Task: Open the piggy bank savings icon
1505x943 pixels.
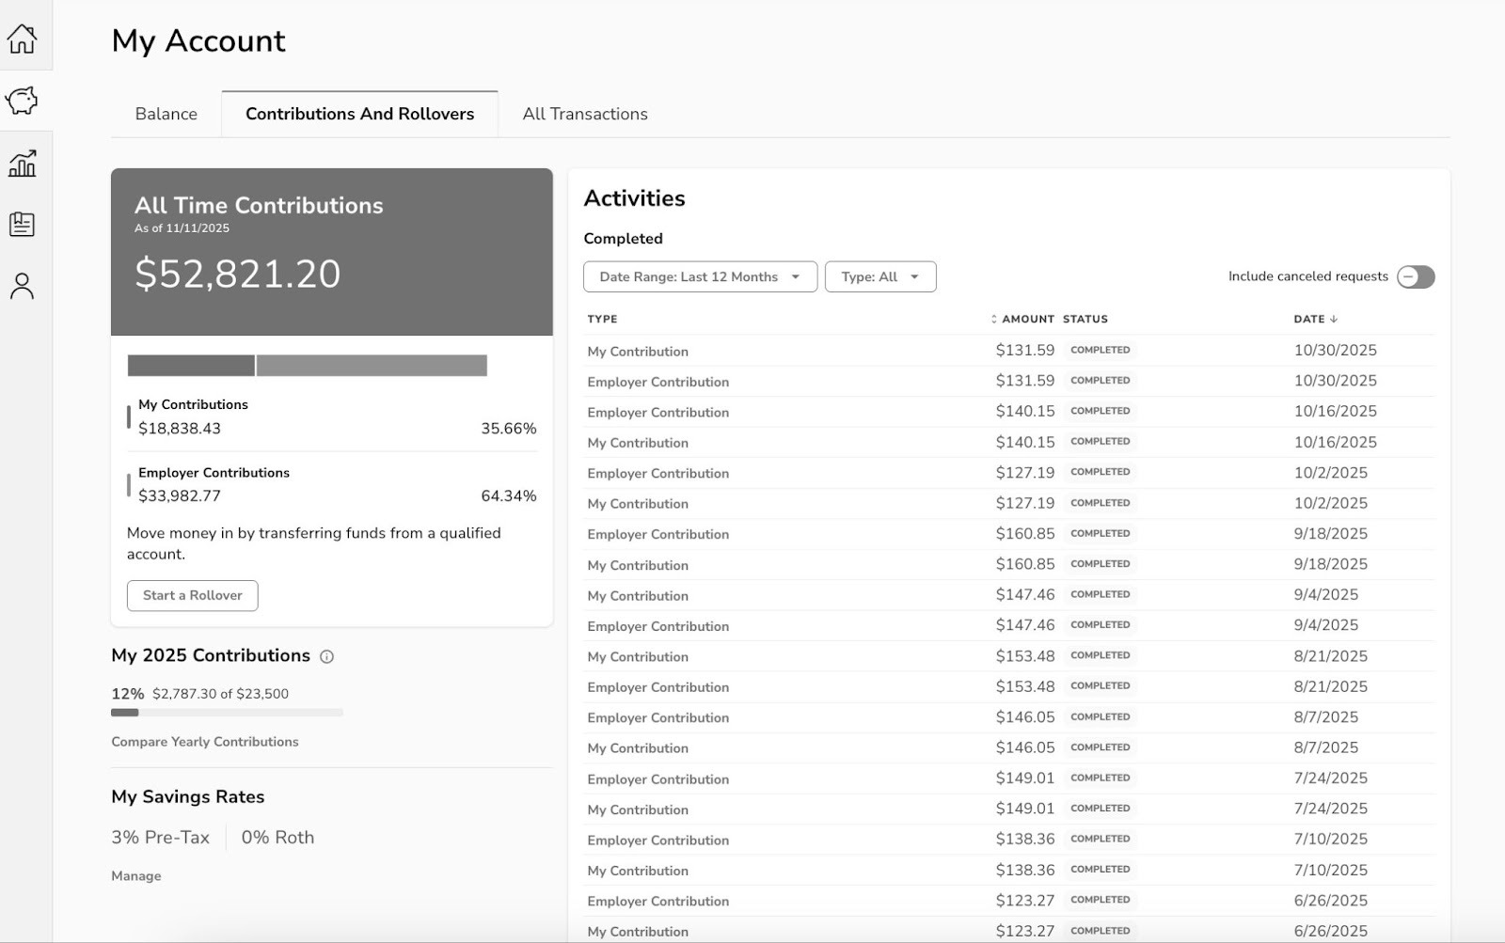Action: click(22, 101)
